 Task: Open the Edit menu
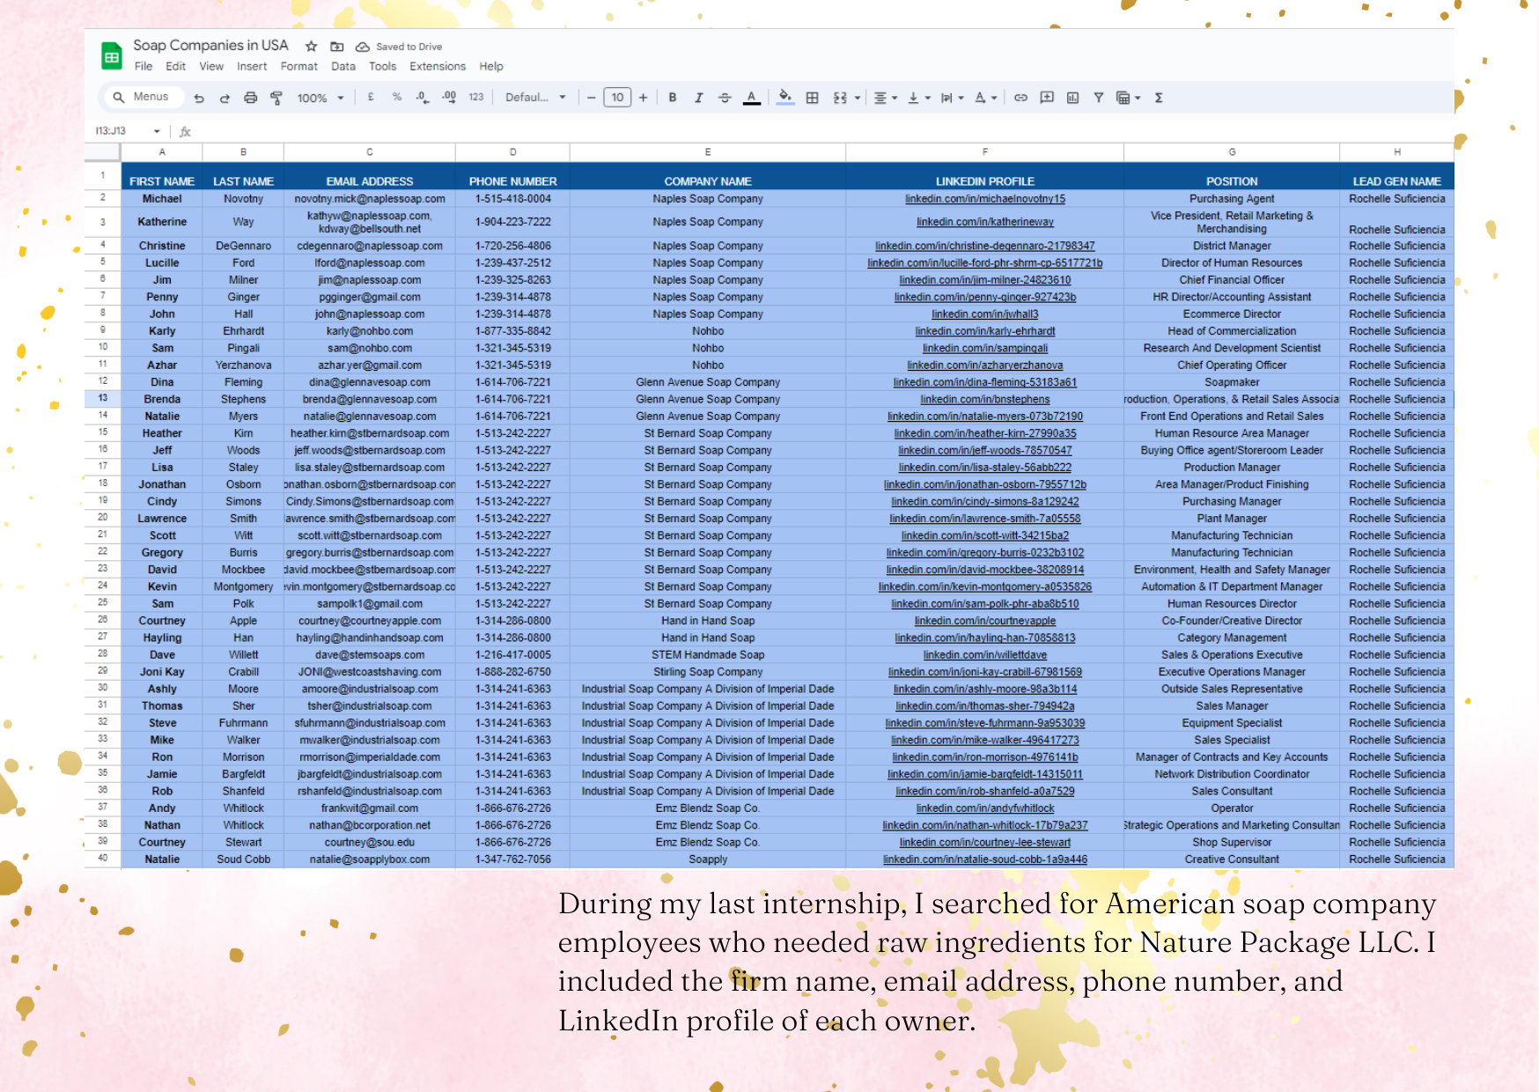[176, 66]
